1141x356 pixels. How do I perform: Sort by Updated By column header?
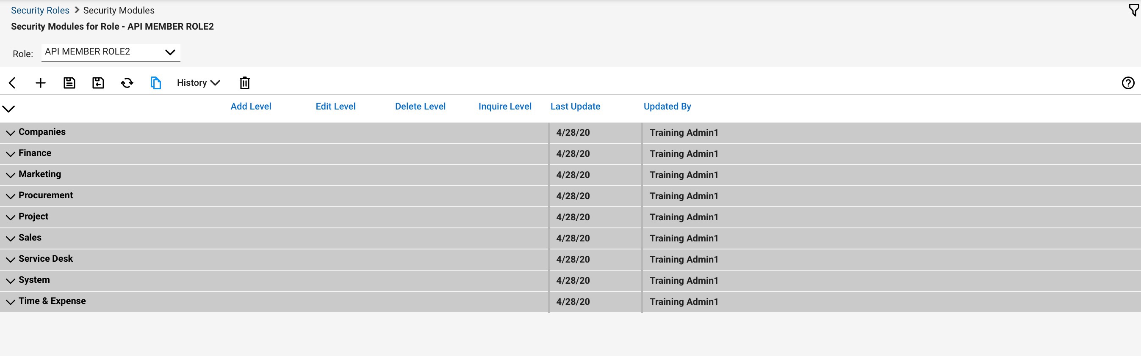coord(667,106)
